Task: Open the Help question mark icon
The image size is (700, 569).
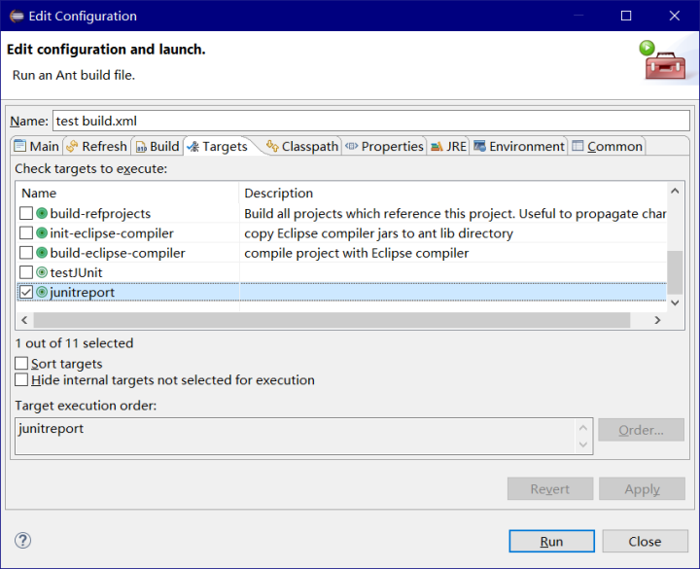Action: (22, 541)
